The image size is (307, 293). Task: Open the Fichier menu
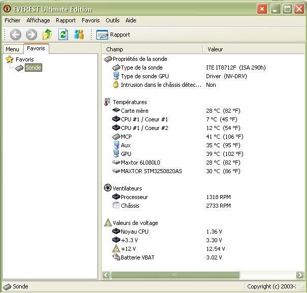13,20
